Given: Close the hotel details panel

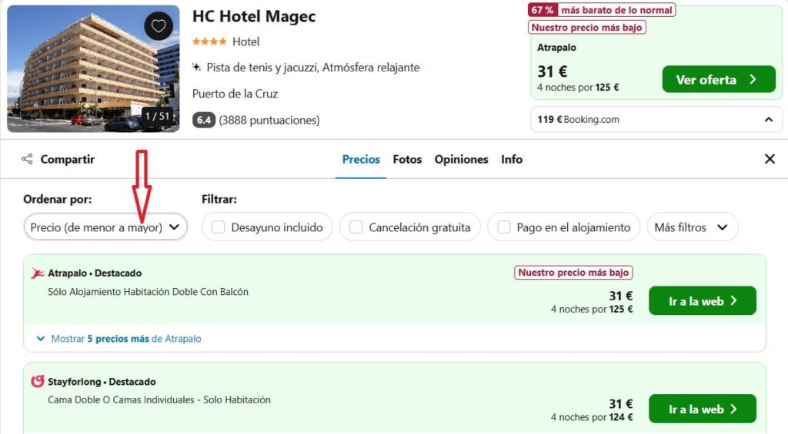Looking at the screenshot, I should (770, 159).
